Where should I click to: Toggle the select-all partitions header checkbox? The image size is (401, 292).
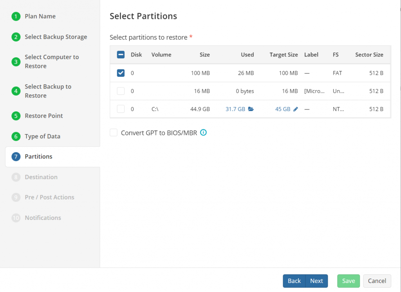tap(121, 54)
